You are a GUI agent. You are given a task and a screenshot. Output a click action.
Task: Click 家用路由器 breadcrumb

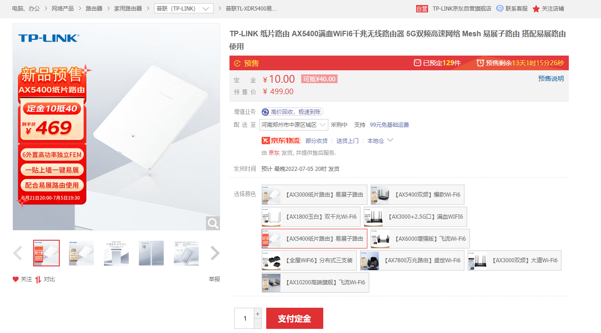point(128,9)
